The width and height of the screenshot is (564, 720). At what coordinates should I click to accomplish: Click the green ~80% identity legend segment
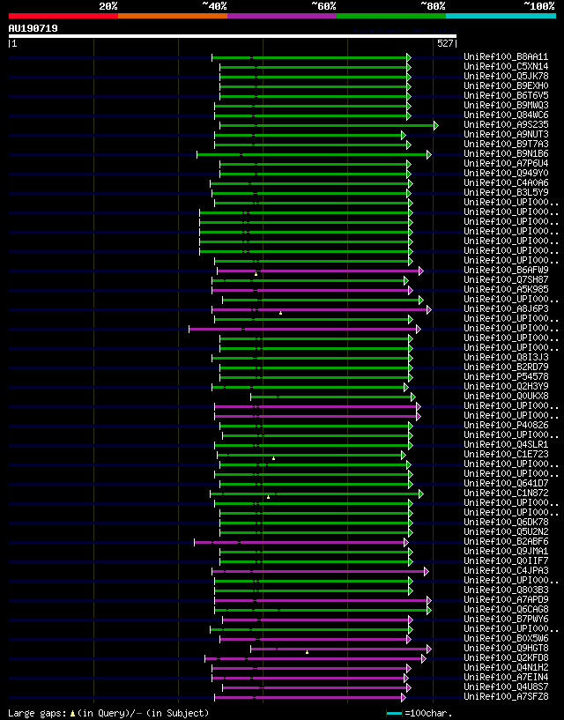click(x=391, y=16)
